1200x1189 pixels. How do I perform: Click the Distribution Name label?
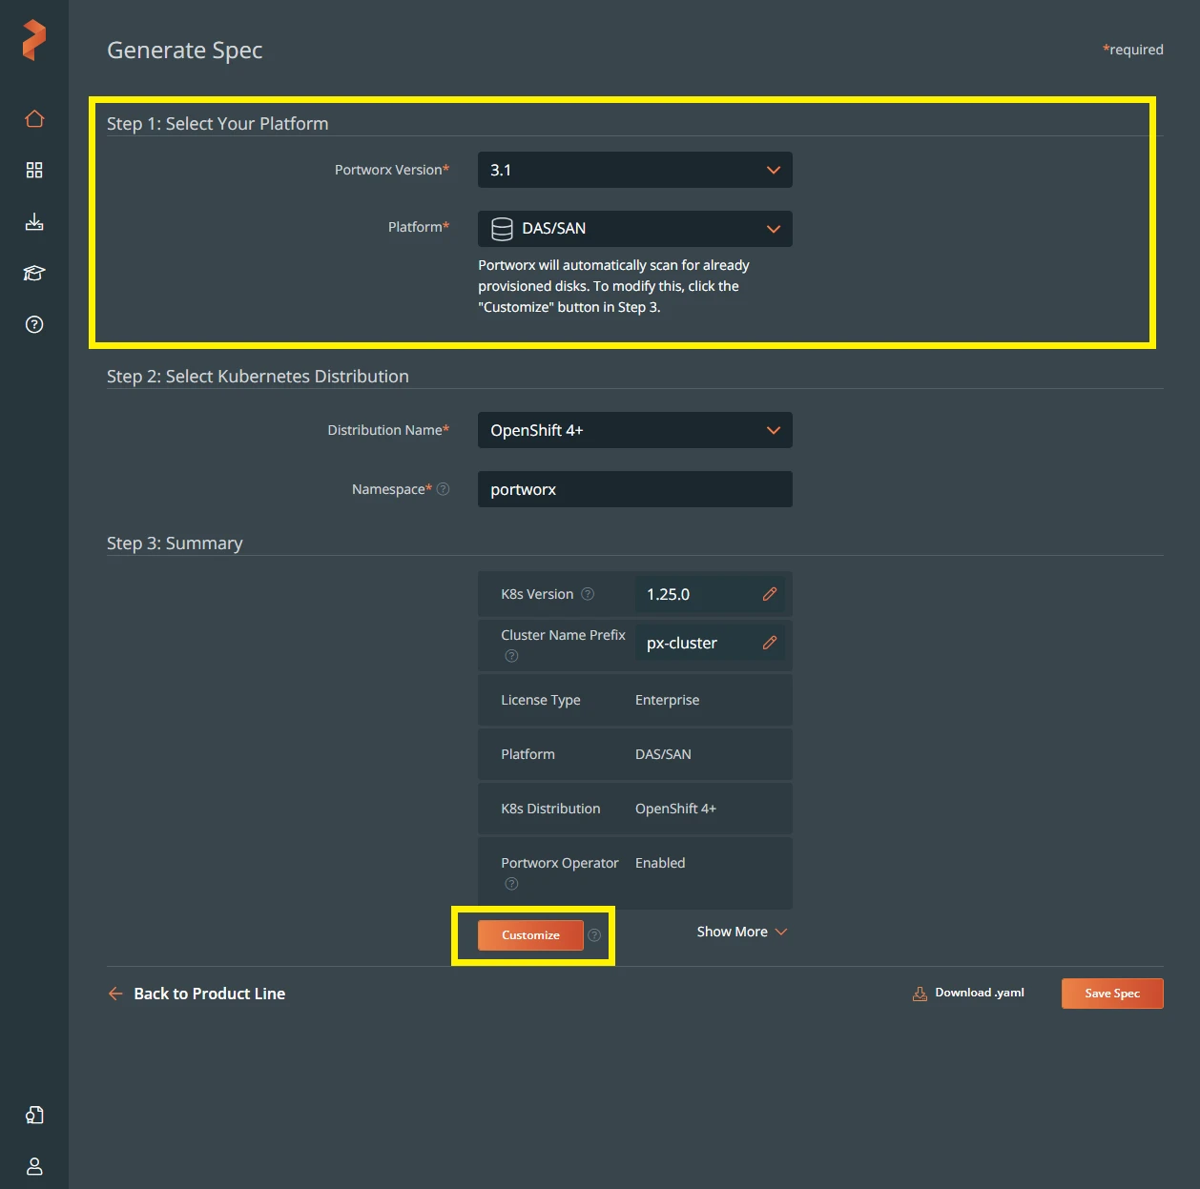pyautogui.click(x=388, y=430)
